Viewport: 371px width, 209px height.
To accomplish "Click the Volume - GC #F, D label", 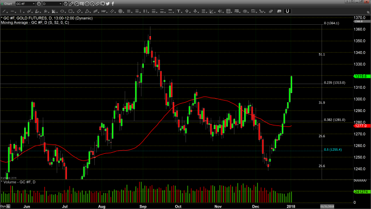I will point(18,182).
